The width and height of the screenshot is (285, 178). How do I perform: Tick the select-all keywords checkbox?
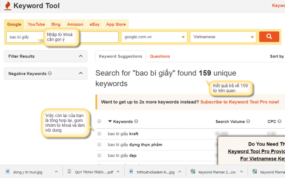tap(99, 121)
